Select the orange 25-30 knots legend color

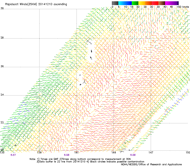pos(148,3)
